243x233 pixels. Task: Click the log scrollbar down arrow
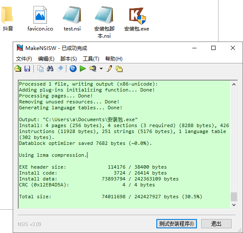click(x=234, y=205)
